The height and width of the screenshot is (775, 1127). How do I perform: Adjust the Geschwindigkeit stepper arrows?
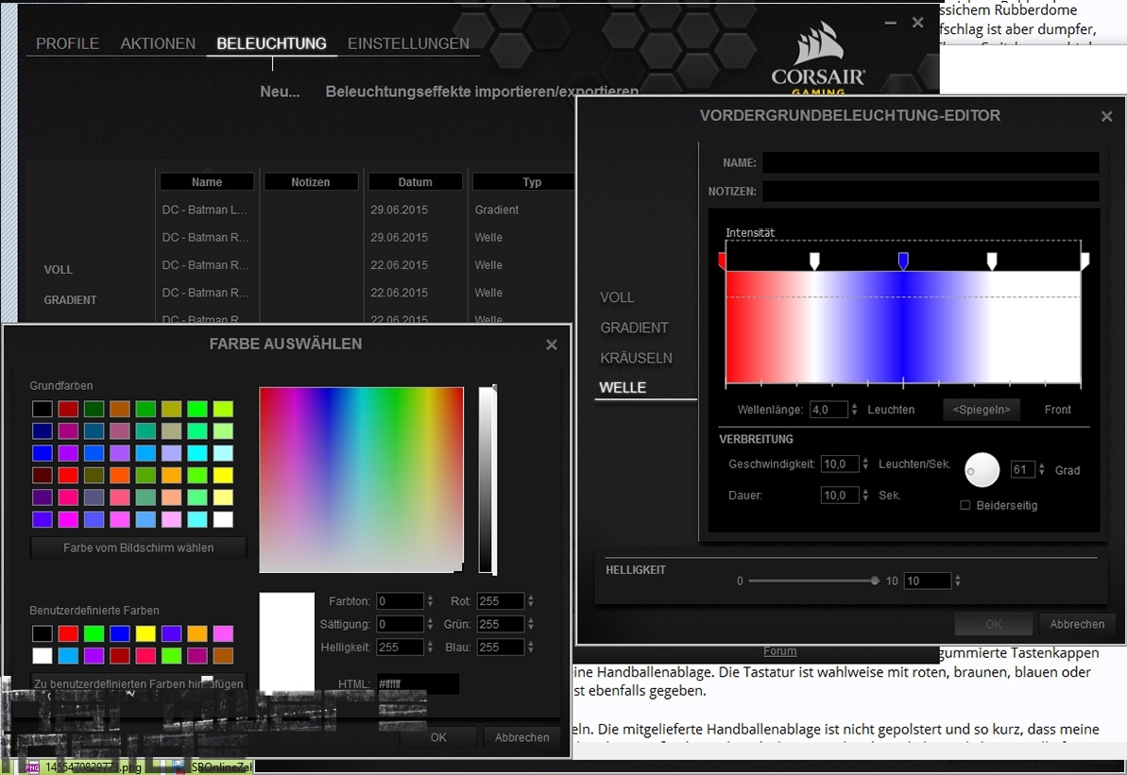pos(866,464)
